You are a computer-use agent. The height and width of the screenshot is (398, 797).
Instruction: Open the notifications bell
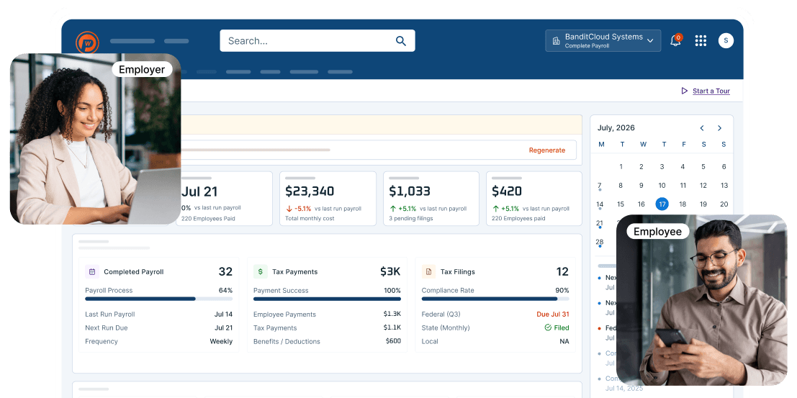click(675, 41)
